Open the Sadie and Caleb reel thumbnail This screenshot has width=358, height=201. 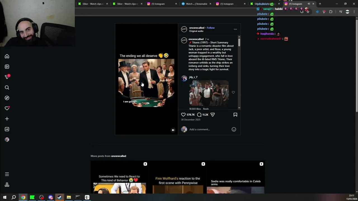(x=236, y=177)
